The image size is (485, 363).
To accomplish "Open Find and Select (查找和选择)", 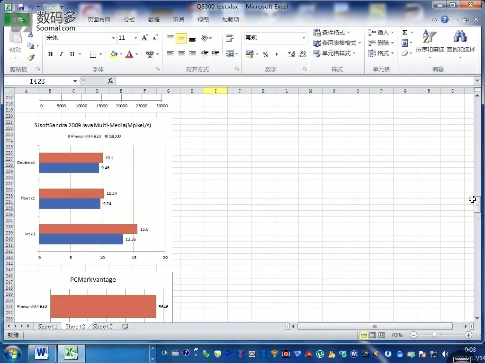I will [x=460, y=44].
